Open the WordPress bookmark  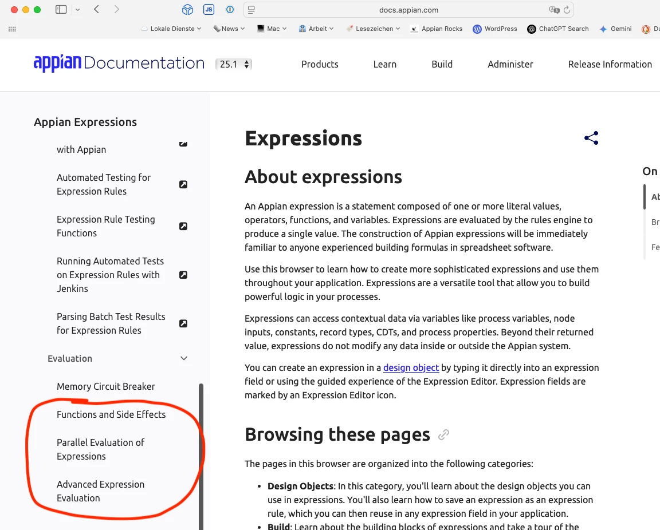(495, 29)
